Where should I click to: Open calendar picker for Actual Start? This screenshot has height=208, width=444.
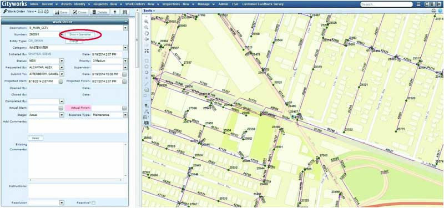tap(61, 108)
